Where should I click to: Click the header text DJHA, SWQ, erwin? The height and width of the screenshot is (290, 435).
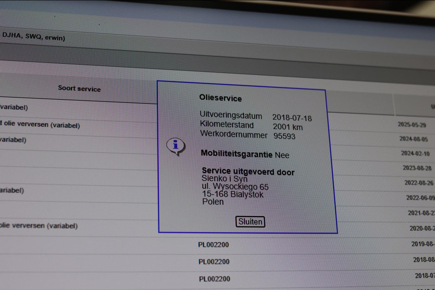click(33, 36)
